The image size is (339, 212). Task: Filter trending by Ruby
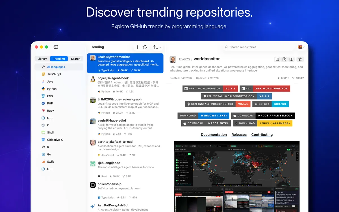[x=59, y=111]
